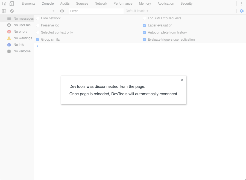
Task: Open the DevTools three-dot menu
Action: click(242, 4)
